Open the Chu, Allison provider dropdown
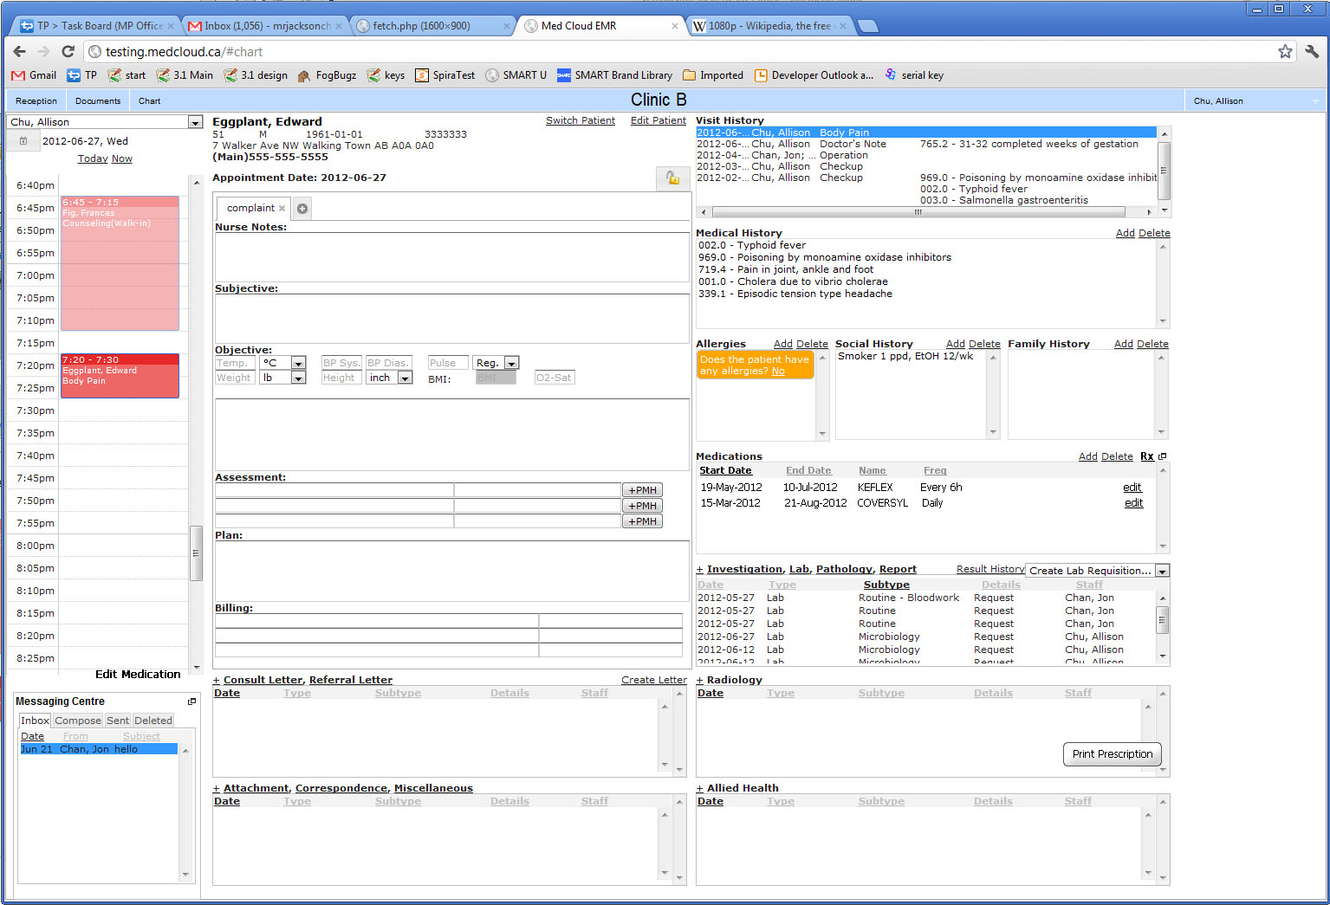The width and height of the screenshot is (1330, 905). 195,122
